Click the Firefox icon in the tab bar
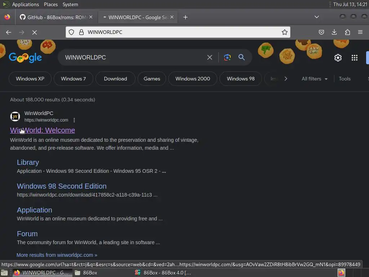 [x=7, y=17]
